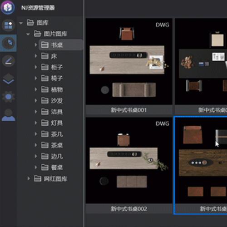The height and width of the screenshot is (227, 227).
Task: Expand the 网红图库 folder arrow
Action: coord(29,178)
